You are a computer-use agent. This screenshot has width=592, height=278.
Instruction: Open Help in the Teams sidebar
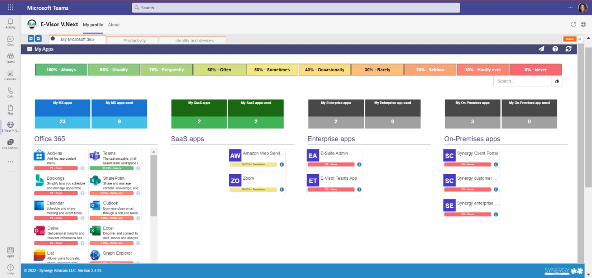coord(10,269)
